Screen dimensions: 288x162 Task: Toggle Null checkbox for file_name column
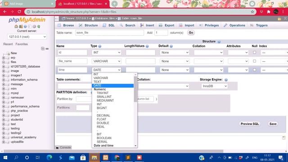click(x=254, y=61)
